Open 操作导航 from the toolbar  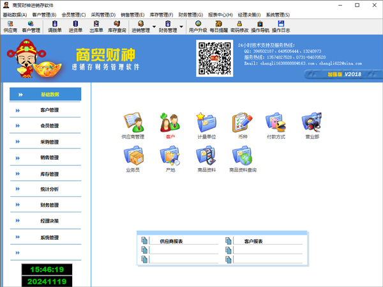tap(260, 27)
